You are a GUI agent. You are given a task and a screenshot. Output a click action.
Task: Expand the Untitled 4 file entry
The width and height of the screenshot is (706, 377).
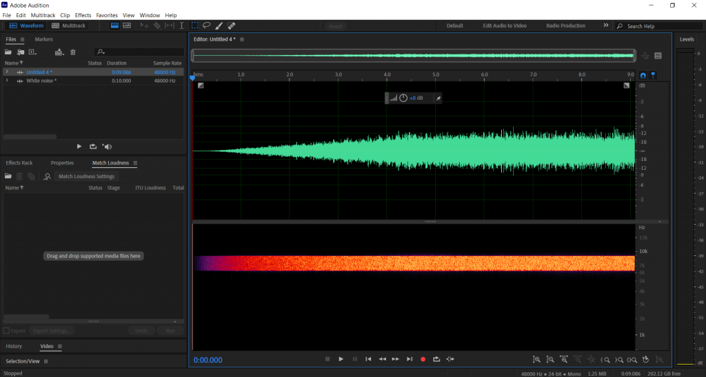tap(7, 72)
